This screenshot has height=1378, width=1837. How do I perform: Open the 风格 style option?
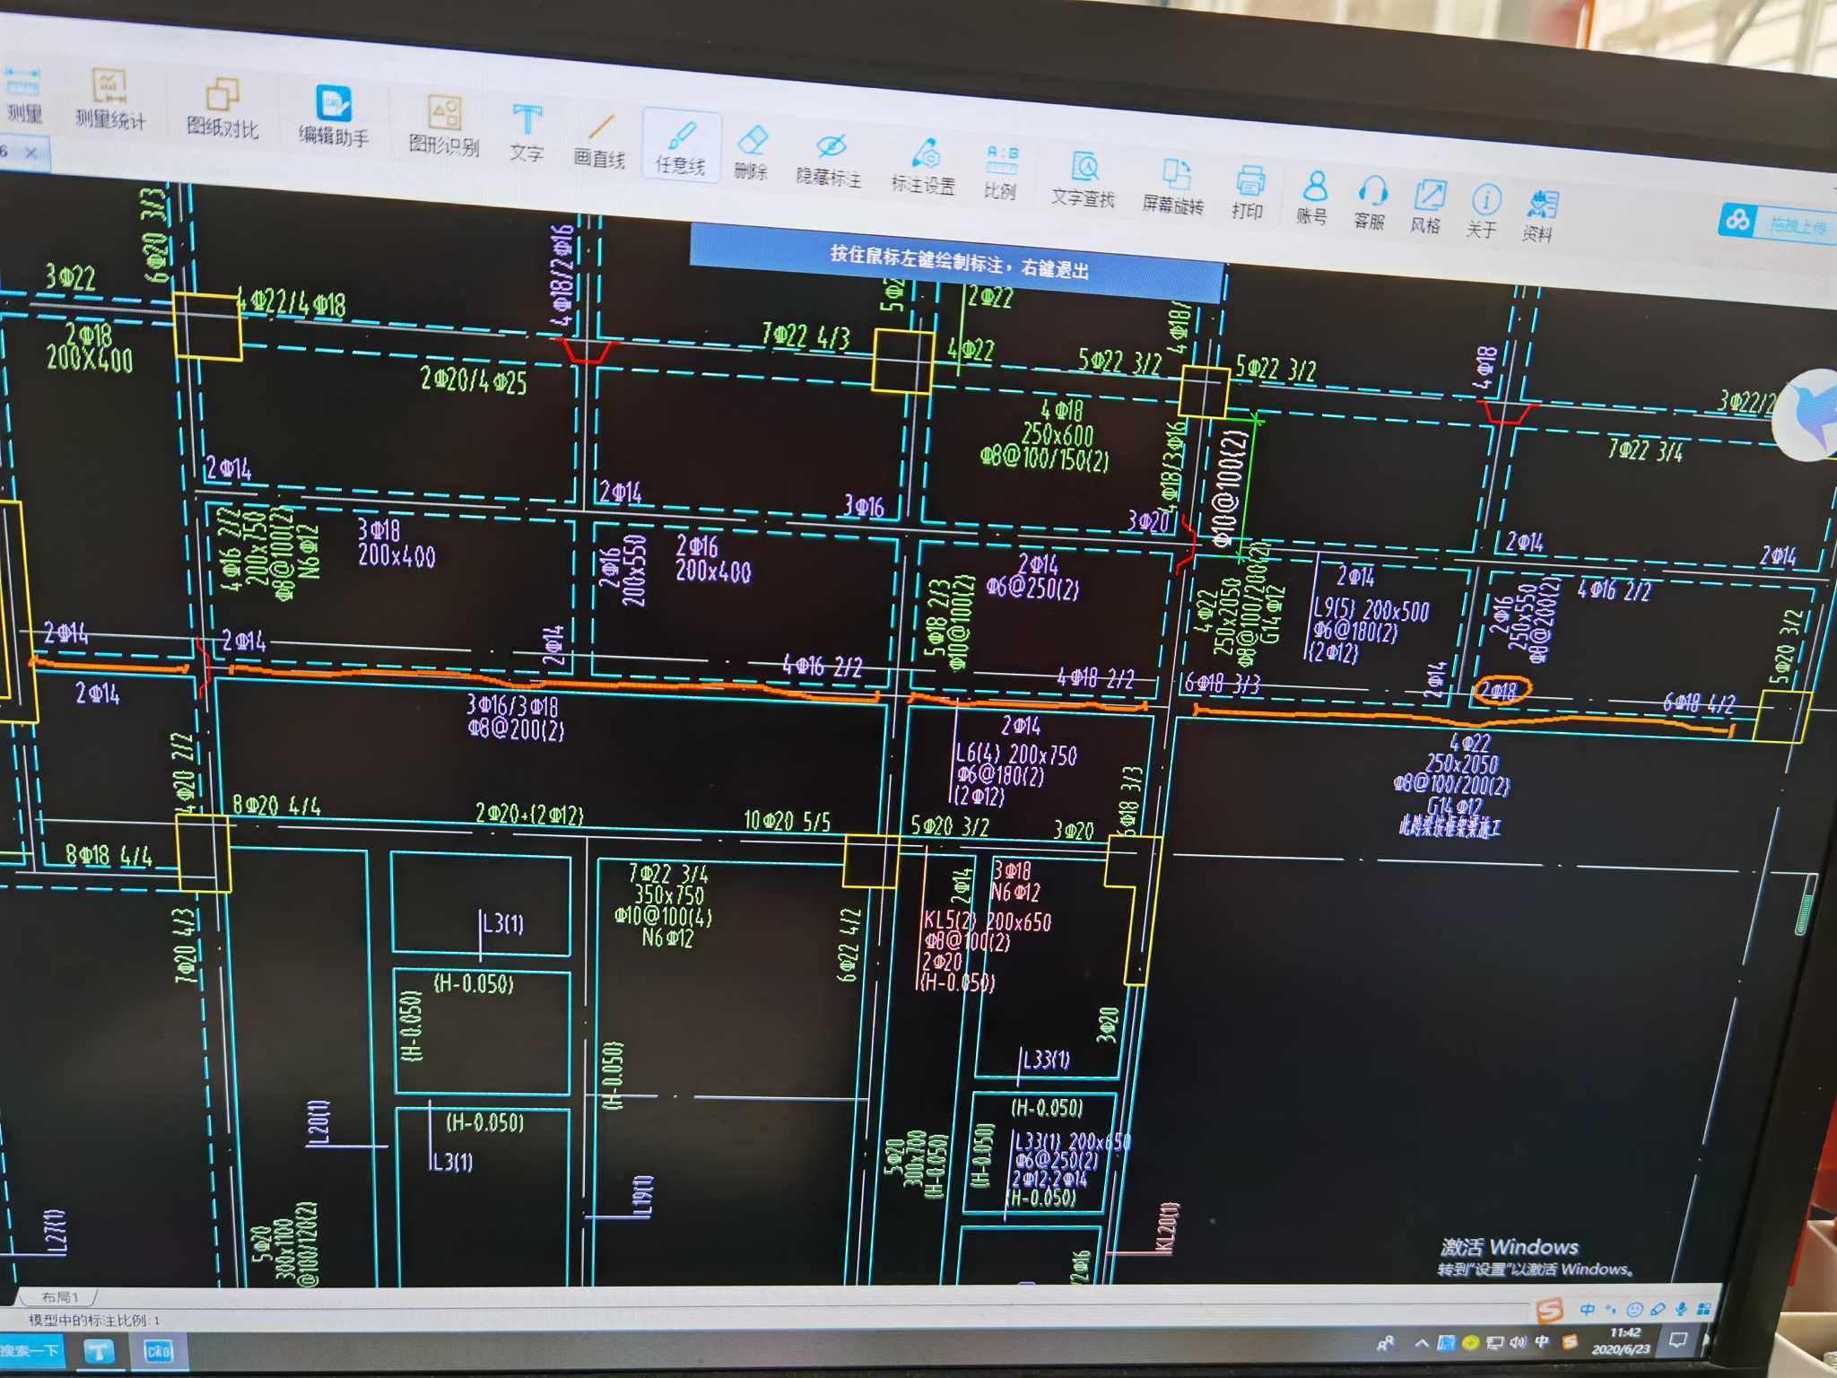tap(1426, 207)
